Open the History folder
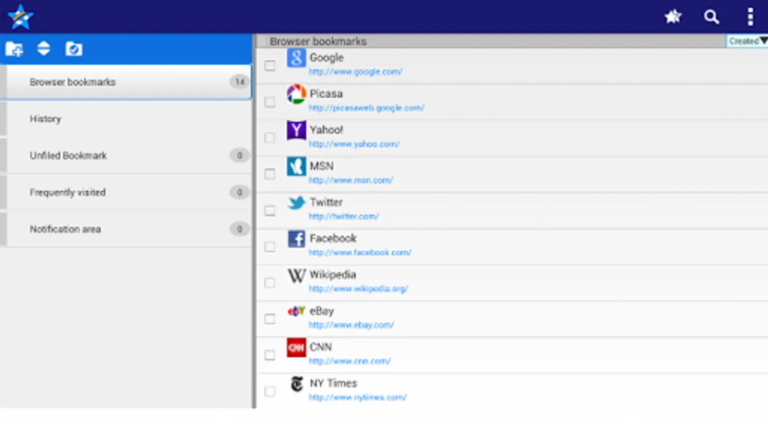This screenshot has width=768, height=438. point(126,119)
